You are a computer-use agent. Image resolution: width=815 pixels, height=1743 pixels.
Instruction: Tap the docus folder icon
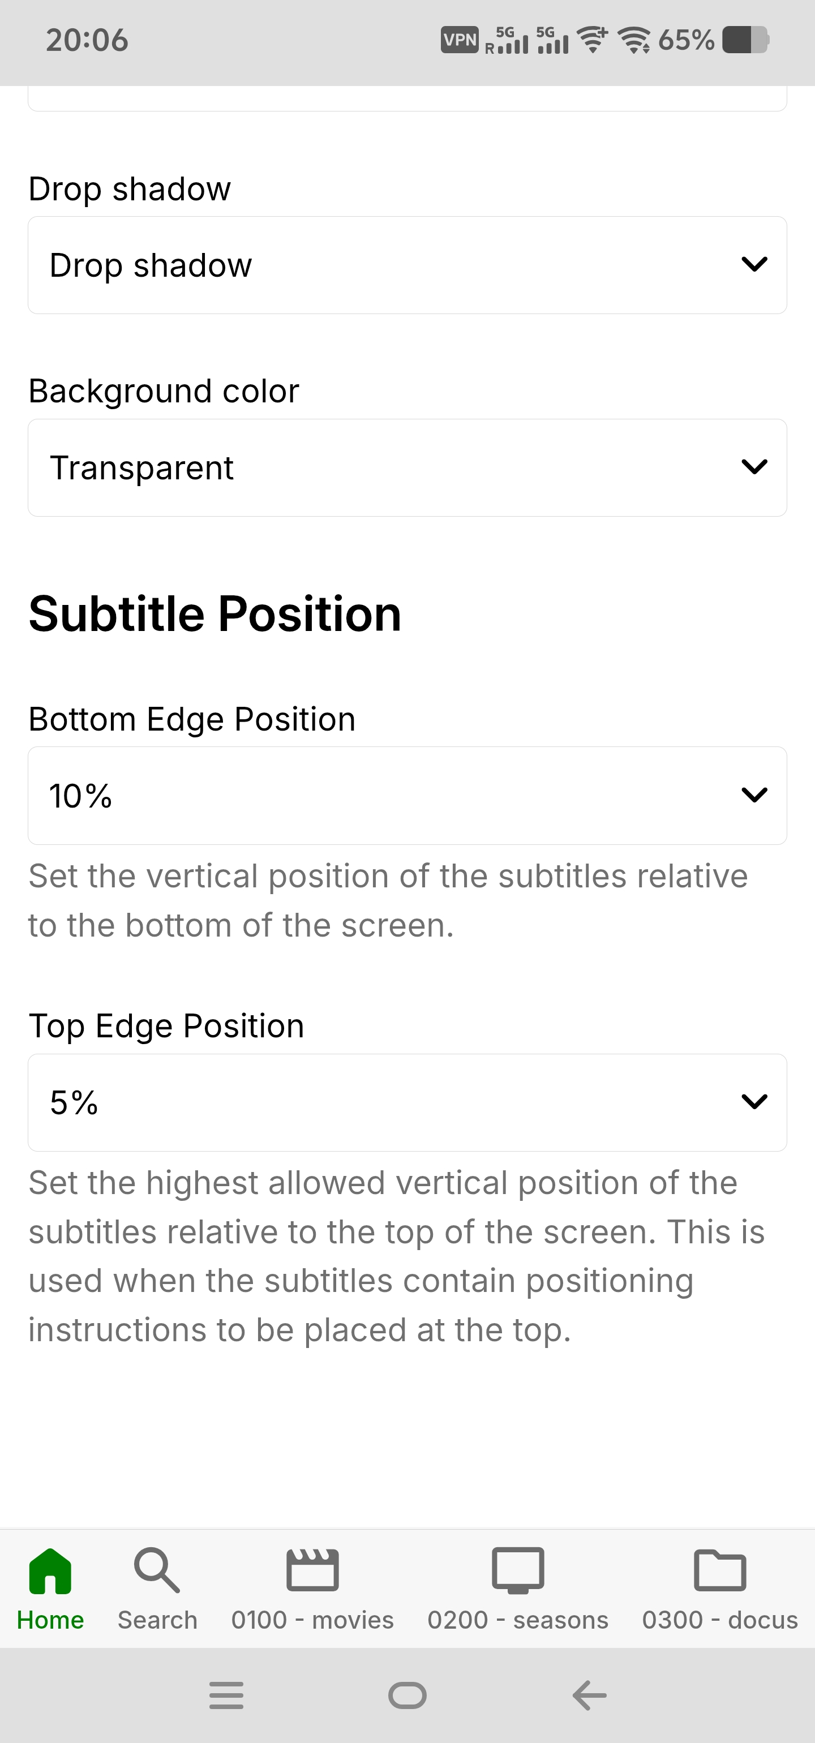(719, 1570)
